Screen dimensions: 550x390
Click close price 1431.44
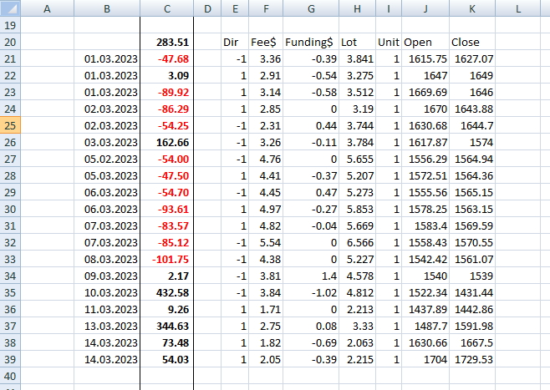[x=472, y=292]
